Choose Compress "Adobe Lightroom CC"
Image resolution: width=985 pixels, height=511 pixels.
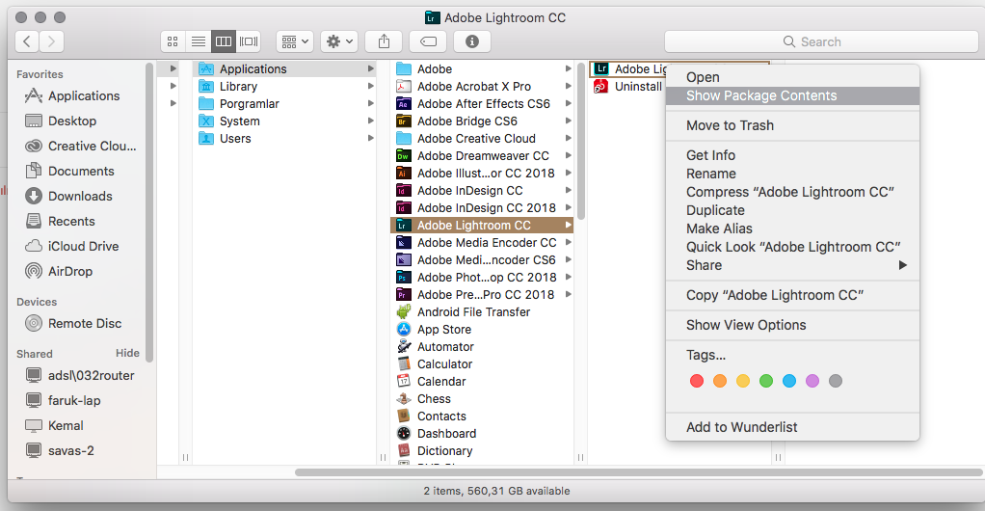point(792,192)
